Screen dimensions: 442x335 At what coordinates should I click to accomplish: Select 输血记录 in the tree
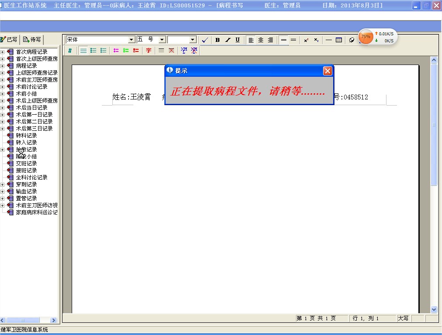point(26,191)
